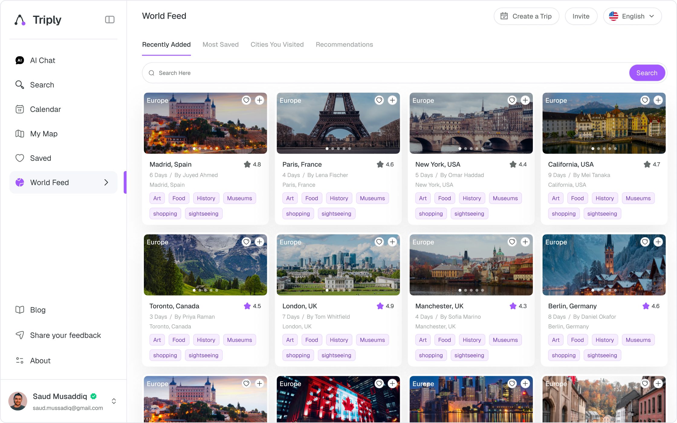Save Berlin, Germany with the heart toggle
The image size is (677, 423).
(x=645, y=242)
